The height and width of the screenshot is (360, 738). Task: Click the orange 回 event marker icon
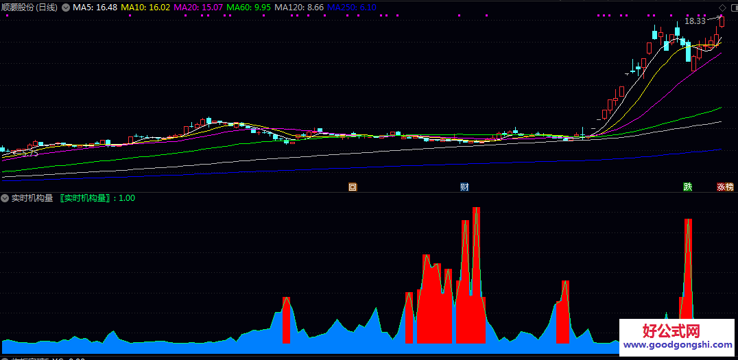[x=353, y=187]
